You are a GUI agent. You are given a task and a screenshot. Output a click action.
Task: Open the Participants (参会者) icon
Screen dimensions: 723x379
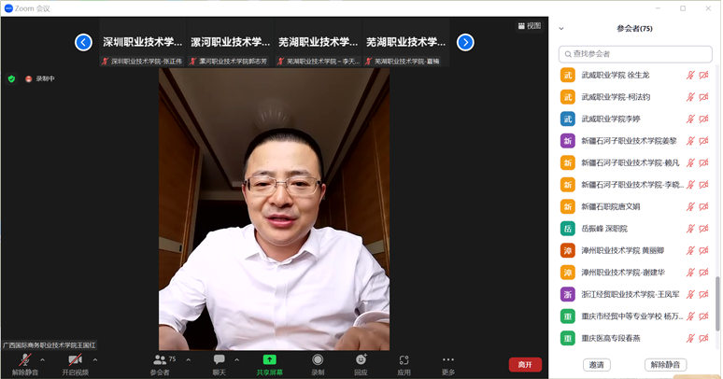tap(160, 360)
